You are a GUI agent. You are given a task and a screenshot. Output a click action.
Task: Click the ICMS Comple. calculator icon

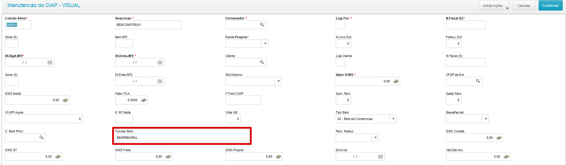pos(499,138)
